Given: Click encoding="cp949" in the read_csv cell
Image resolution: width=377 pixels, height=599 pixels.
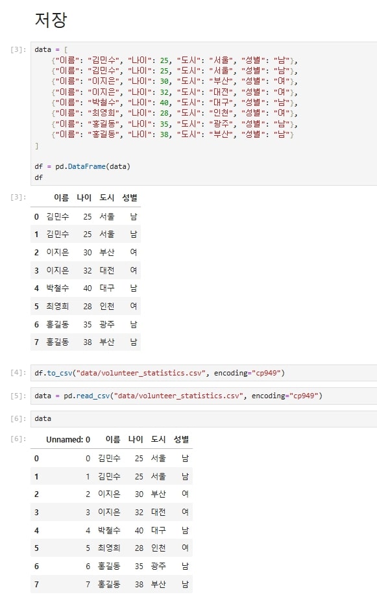Looking at the screenshot, I should [x=285, y=396].
